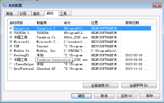
Task: Select the TIM item name
Action: pyautogui.click(x=16, y=46)
